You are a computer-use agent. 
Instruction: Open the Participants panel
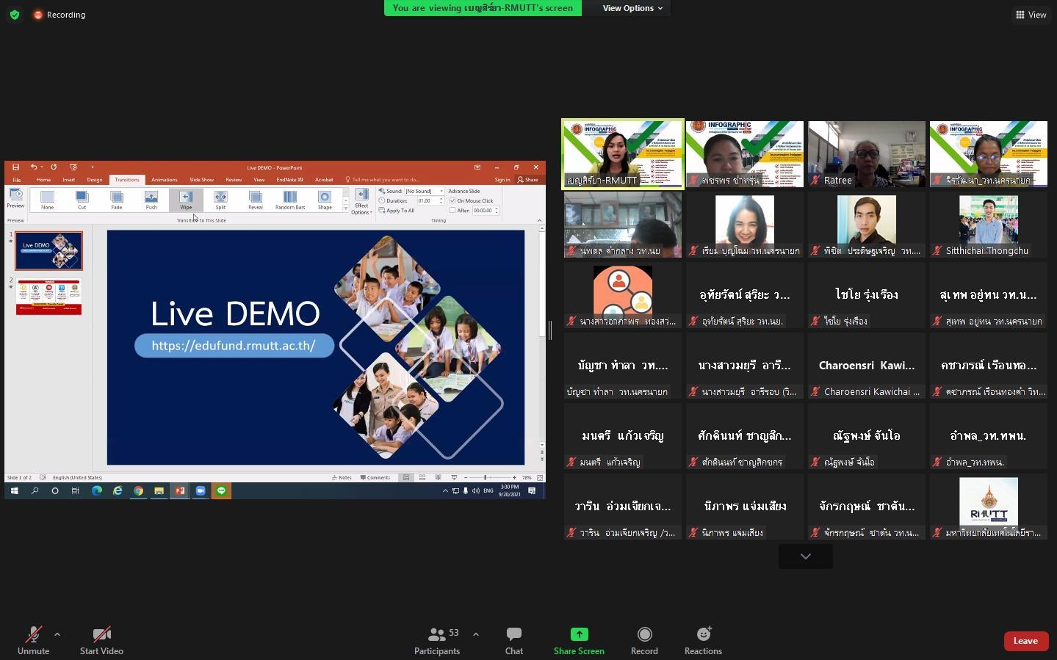438,641
